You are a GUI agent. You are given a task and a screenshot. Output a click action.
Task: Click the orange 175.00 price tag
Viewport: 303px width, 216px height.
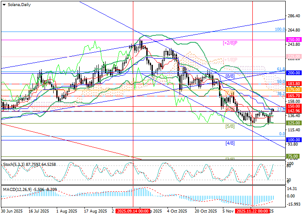click(294, 90)
